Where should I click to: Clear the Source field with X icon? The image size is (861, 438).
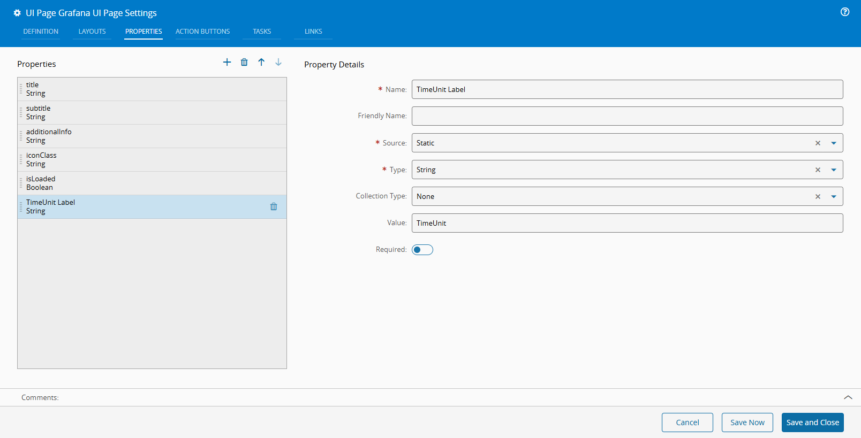(818, 143)
